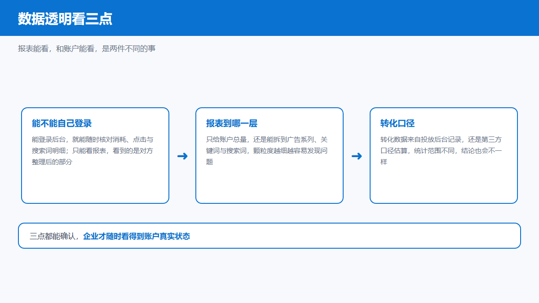Screen dimensions: 539x303
Task: Select the body text beginning 转化数据来自投放后台记录
Action: click(x=442, y=151)
